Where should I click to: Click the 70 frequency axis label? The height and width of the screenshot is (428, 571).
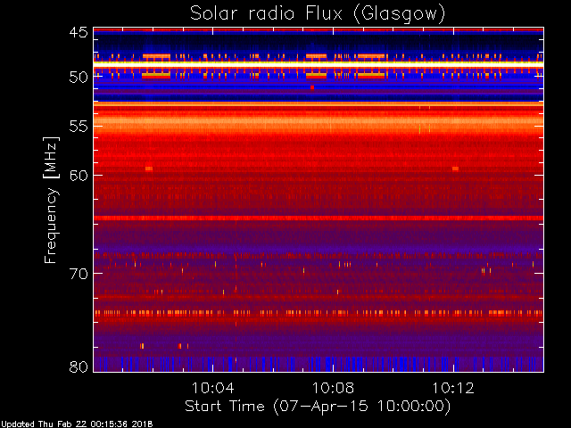point(79,274)
